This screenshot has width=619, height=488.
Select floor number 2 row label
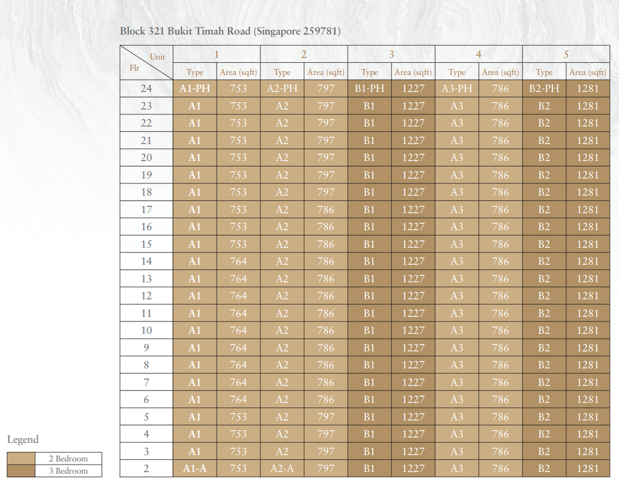point(147,468)
